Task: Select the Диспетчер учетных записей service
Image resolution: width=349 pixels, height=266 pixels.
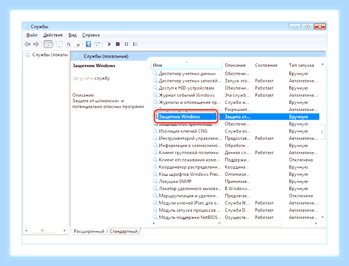Action: 190,81
